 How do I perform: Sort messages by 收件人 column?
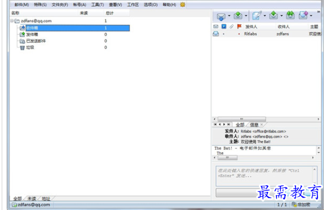tap(284, 27)
